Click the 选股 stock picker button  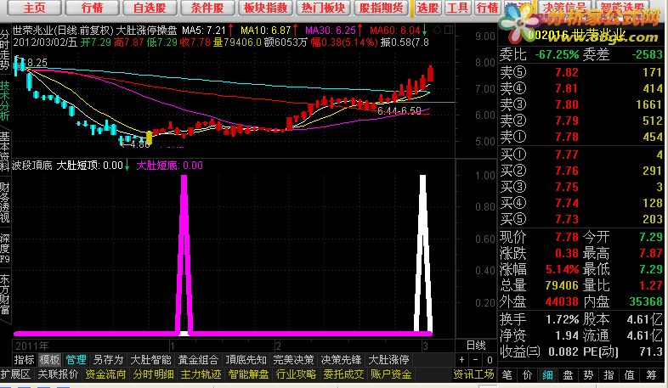pos(427,8)
